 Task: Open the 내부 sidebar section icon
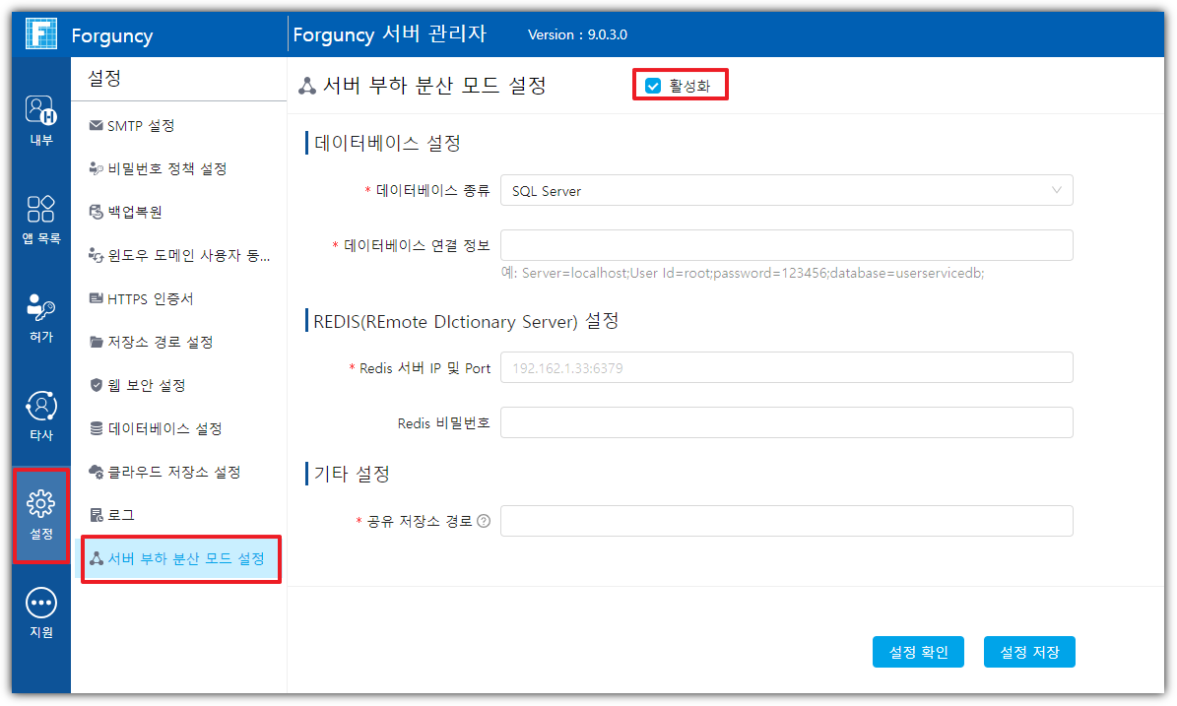pos(41,109)
